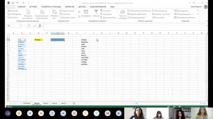Click Существующие подключения icon

pyautogui.click(x=42, y=14)
